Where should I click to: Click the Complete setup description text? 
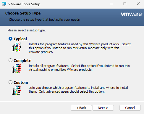click(79, 68)
